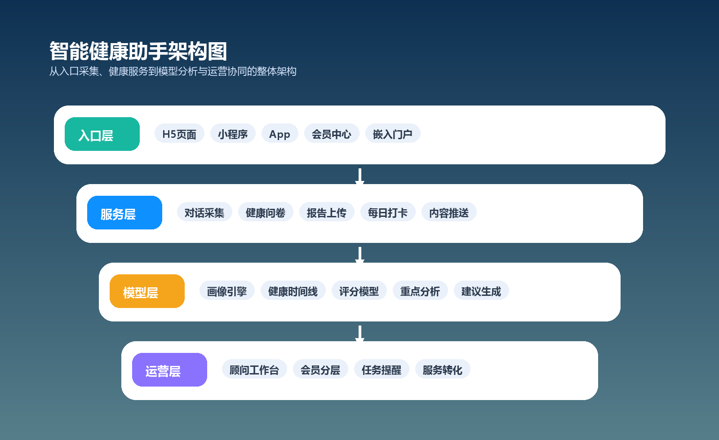The width and height of the screenshot is (719, 440).
Task: Click the 嵌入门户 tag
Action: click(393, 134)
